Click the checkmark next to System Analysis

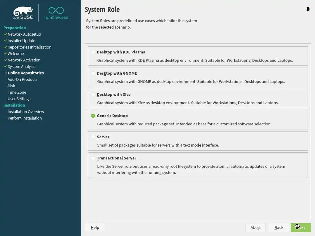coord(5,66)
